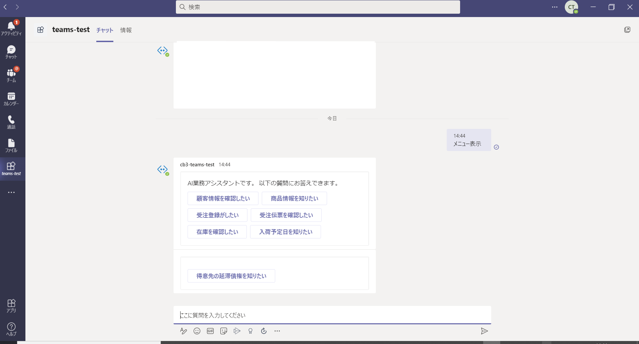Screen dimensions: 639x344
Task: Open the GIF picker
Action: 210,331
